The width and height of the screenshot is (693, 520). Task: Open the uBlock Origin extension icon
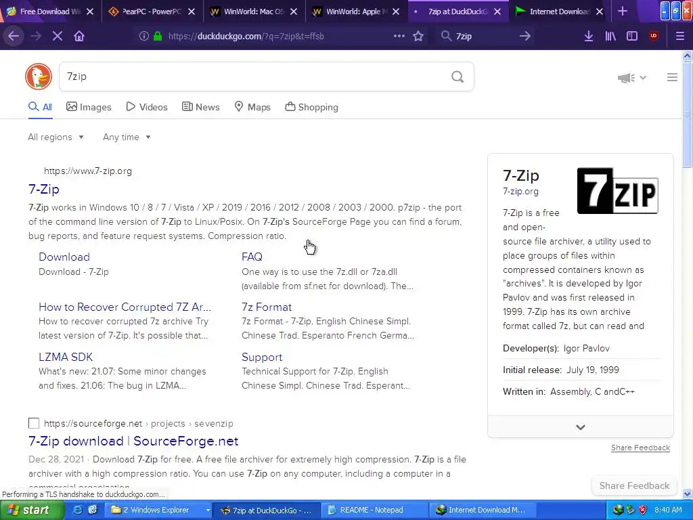[654, 36]
